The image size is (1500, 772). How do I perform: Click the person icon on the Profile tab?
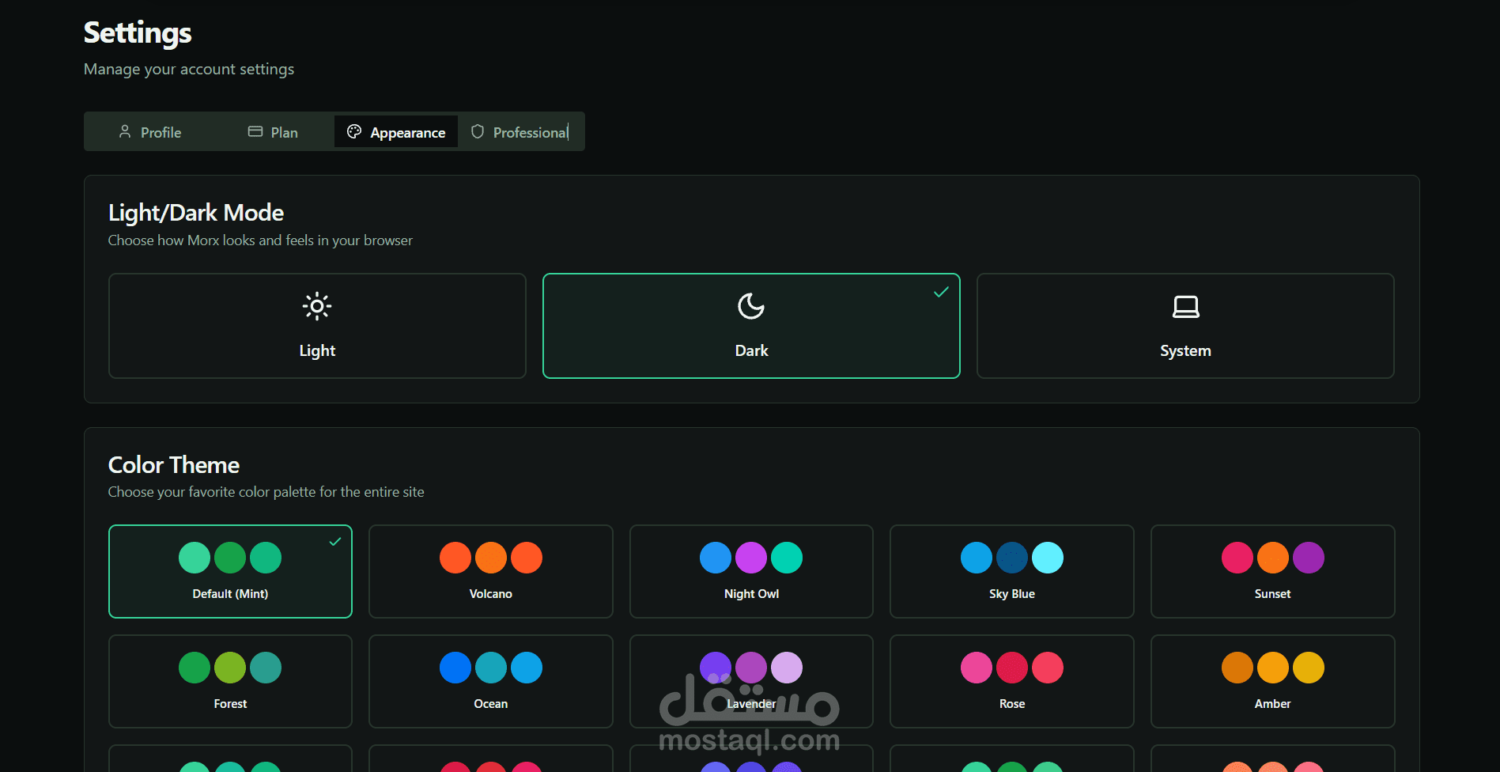(125, 132)
